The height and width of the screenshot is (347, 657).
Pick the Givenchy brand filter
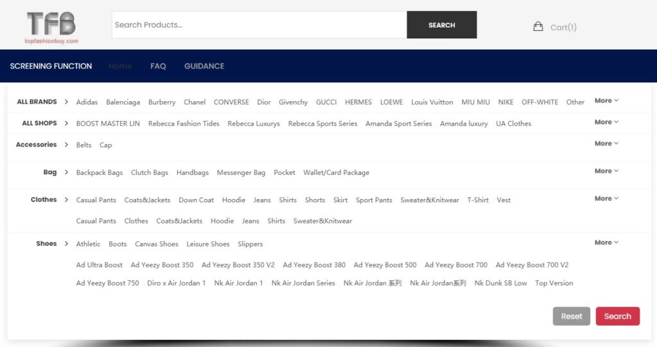pos(293,102)
